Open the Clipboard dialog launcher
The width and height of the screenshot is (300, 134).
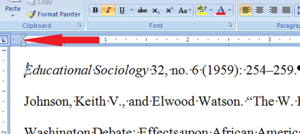pos(80,25)
